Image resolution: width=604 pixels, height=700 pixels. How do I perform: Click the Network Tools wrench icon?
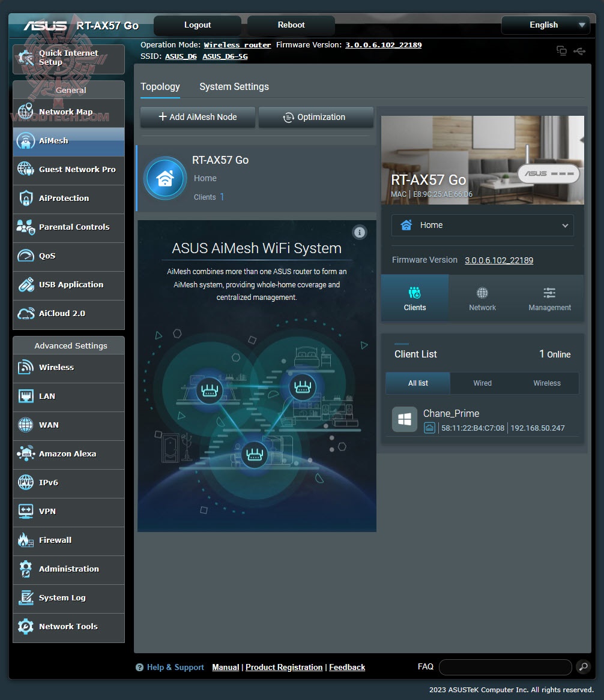pos(25,626)
